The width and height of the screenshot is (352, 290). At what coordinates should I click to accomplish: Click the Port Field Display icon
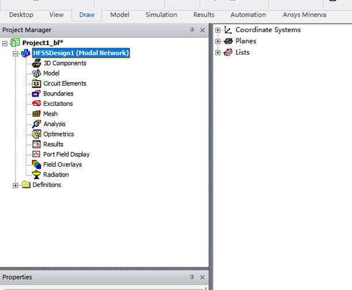click(36, 154)
